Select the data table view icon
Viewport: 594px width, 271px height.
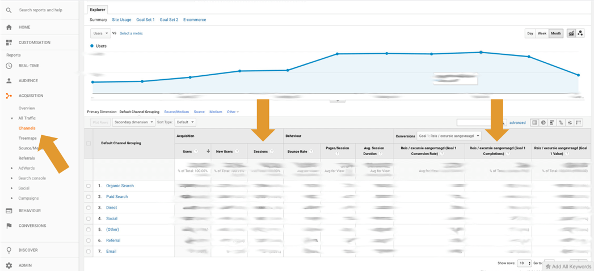(534, 122)
